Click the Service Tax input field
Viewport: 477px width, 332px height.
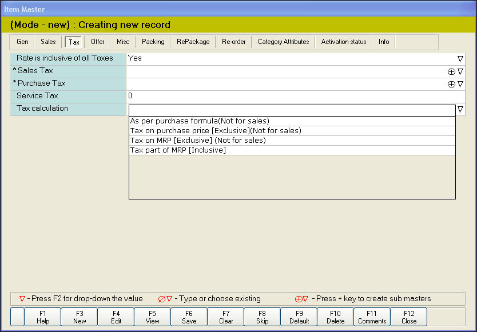tap(296, 96)
